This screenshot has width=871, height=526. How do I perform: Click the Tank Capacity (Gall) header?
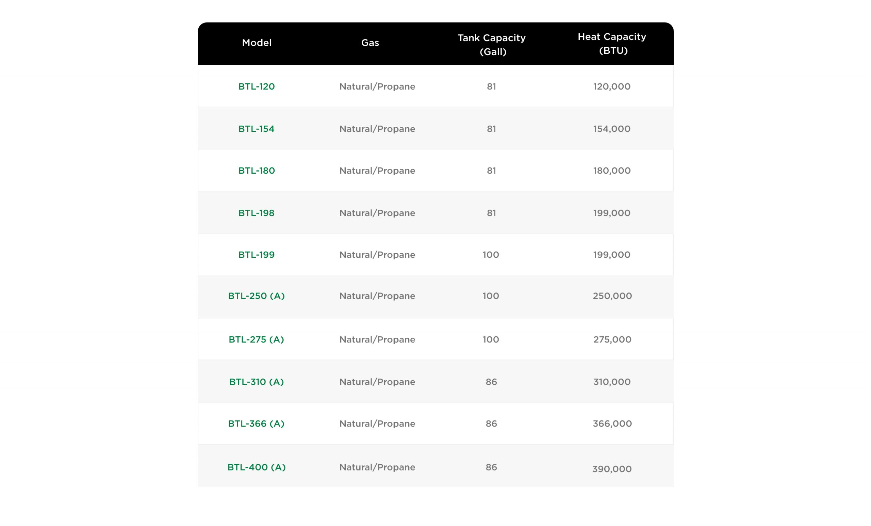(491, 45)
